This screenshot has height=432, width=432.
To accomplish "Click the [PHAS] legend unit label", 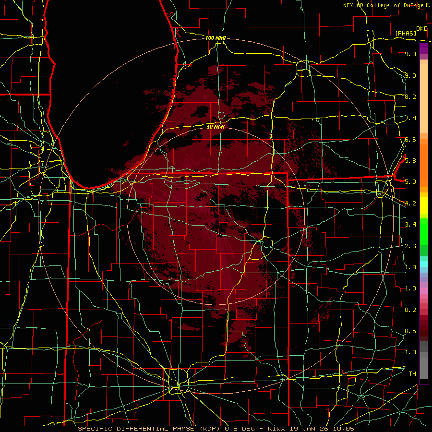I will click(406, 33).
